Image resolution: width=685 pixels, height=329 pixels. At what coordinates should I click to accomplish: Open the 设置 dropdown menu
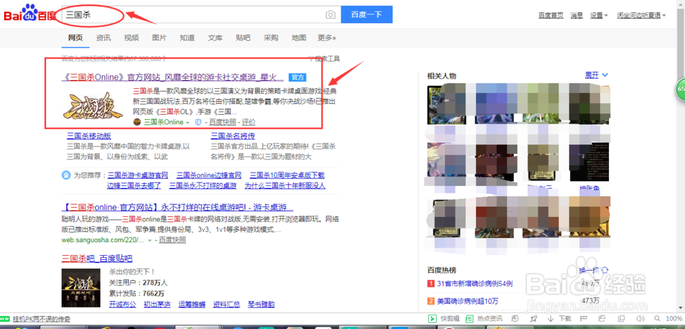[599, 15]
